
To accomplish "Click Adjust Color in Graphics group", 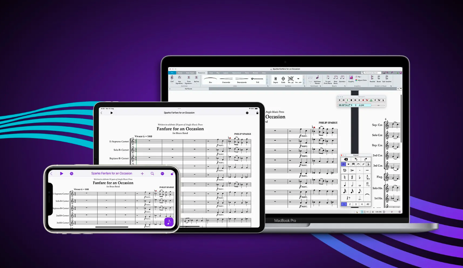I will click(361, 80).
